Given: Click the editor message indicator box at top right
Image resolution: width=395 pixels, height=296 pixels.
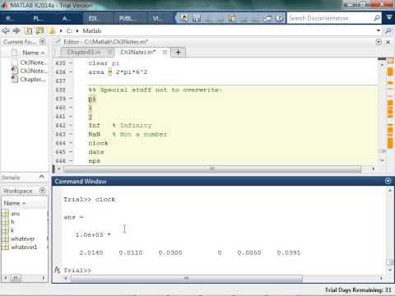Looking at the screenshot, I should (x=390, y=61).
